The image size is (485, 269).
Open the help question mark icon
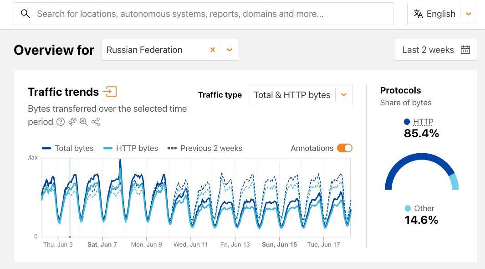tap(61, 122)
